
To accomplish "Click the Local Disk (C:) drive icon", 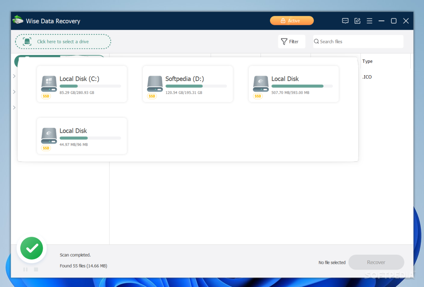I will tap(49, 83).
